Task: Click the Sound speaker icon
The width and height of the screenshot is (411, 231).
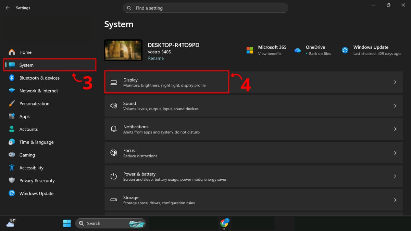Action: click(114, 106)
